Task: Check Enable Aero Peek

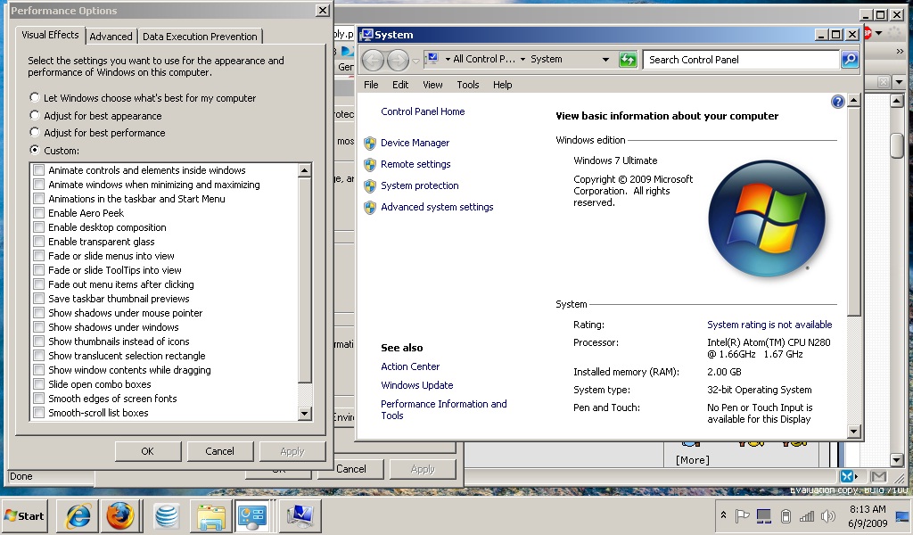Action: pos(39,213)
